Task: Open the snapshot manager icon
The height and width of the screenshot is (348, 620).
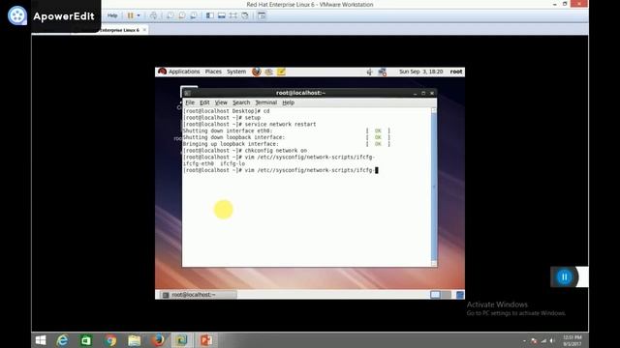Action: click(194, 15)
